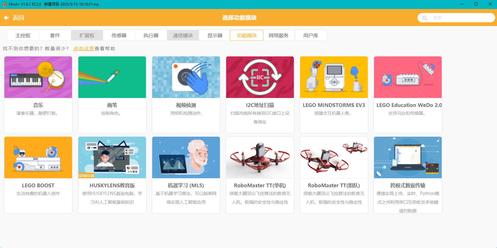
Task: Pick the LEGO MINDSTORMS EV3 image
Action: tap(334, 77)
